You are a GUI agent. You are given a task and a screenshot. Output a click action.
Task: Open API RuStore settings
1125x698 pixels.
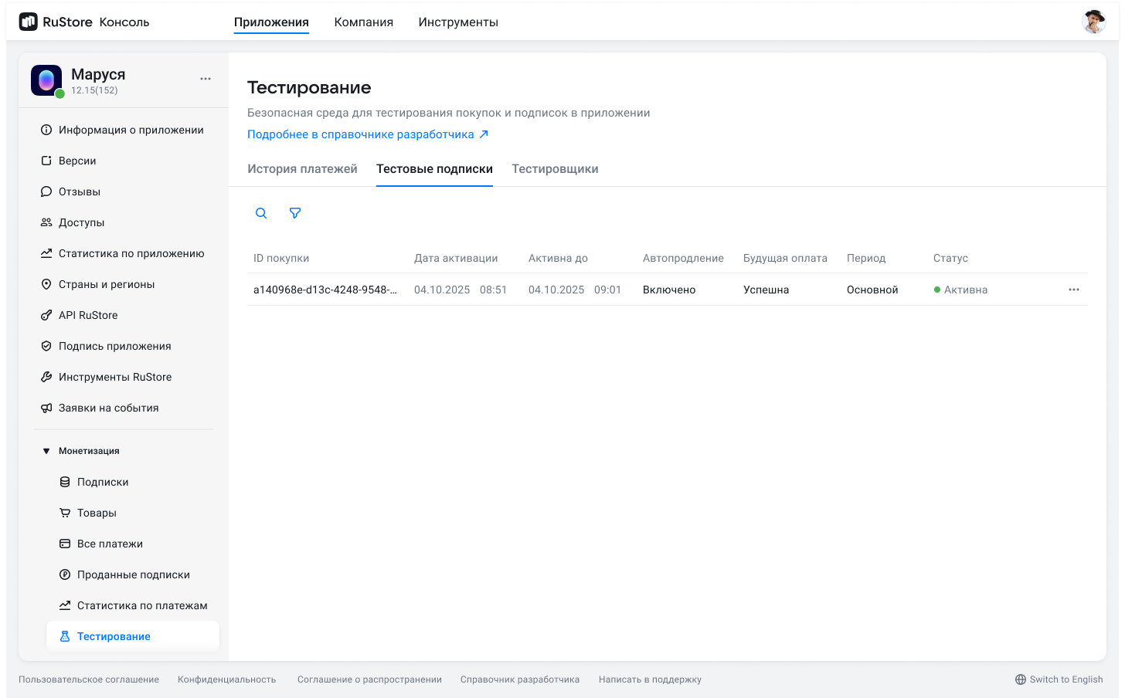[x=89, y=314]
